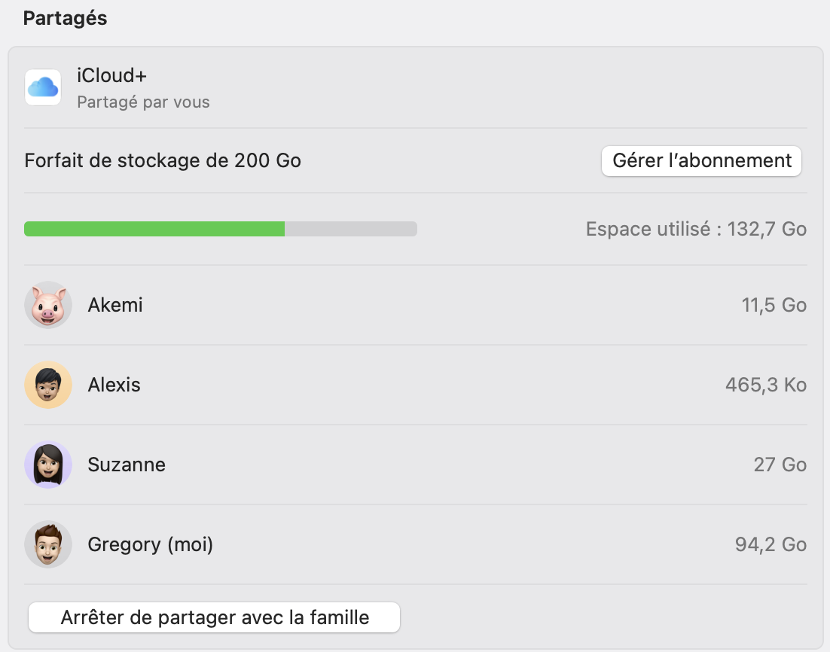Viewport: 830px width, 652px height.
Task: Select the Gregory (moi) name
Action: [x=151, y=544]
